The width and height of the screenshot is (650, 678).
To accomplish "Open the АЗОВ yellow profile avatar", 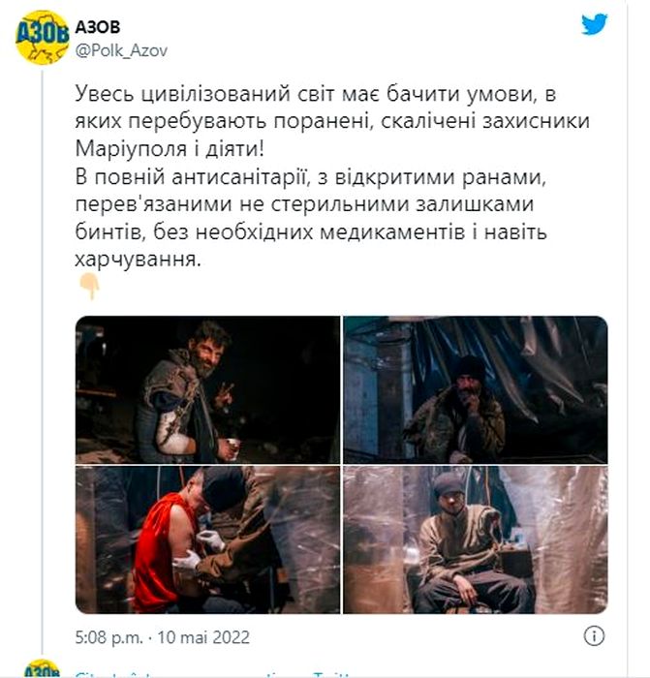I will (42, 38).
